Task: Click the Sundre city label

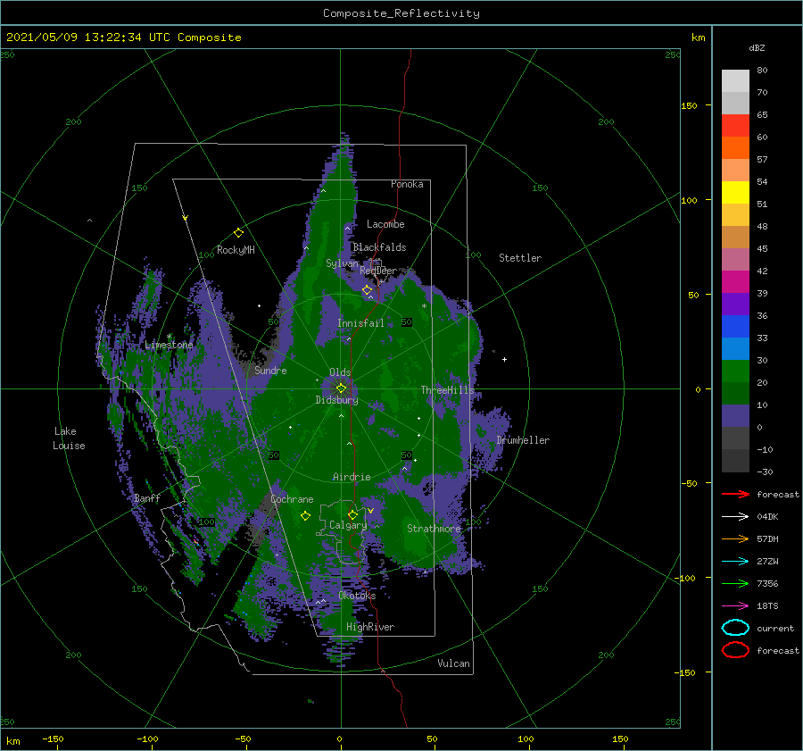Action: click(270, 370)
